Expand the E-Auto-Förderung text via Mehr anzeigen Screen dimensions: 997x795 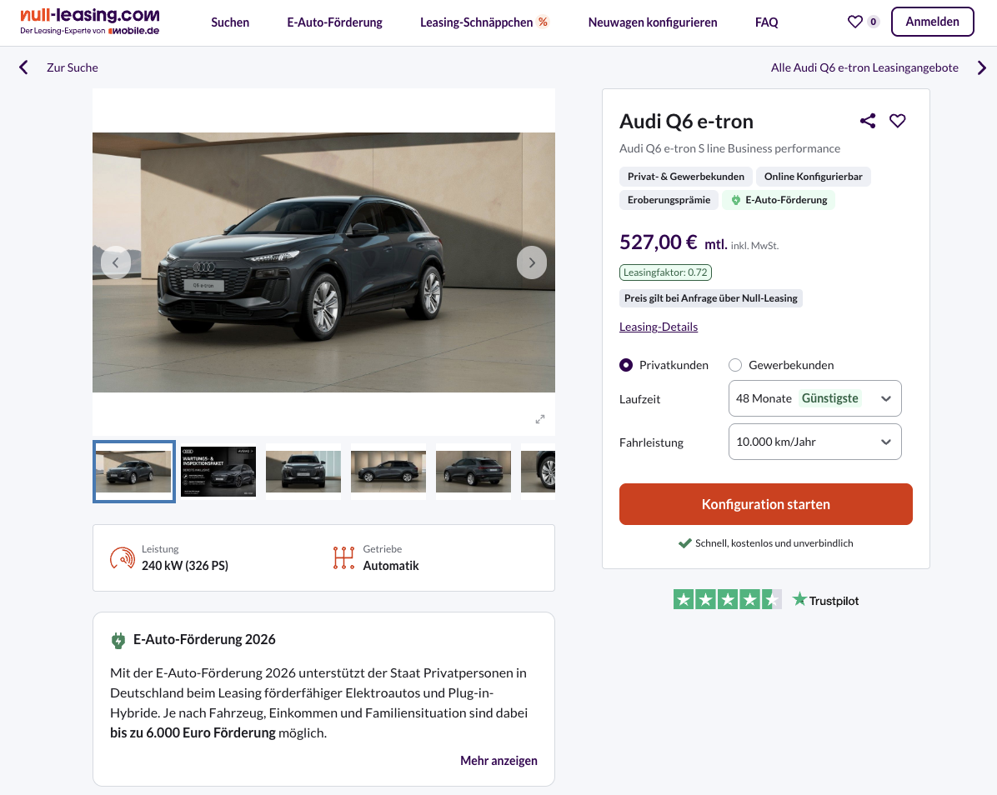pyautogui.click(x=499, y=761)
